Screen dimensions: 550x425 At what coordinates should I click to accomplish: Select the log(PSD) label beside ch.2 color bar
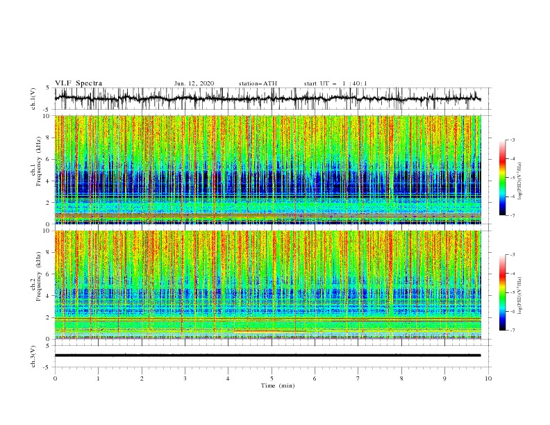click(519, 295)
